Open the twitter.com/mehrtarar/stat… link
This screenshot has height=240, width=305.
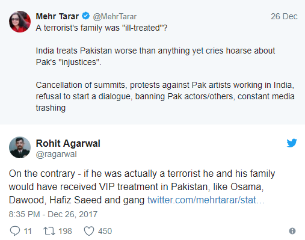point(206,200)
